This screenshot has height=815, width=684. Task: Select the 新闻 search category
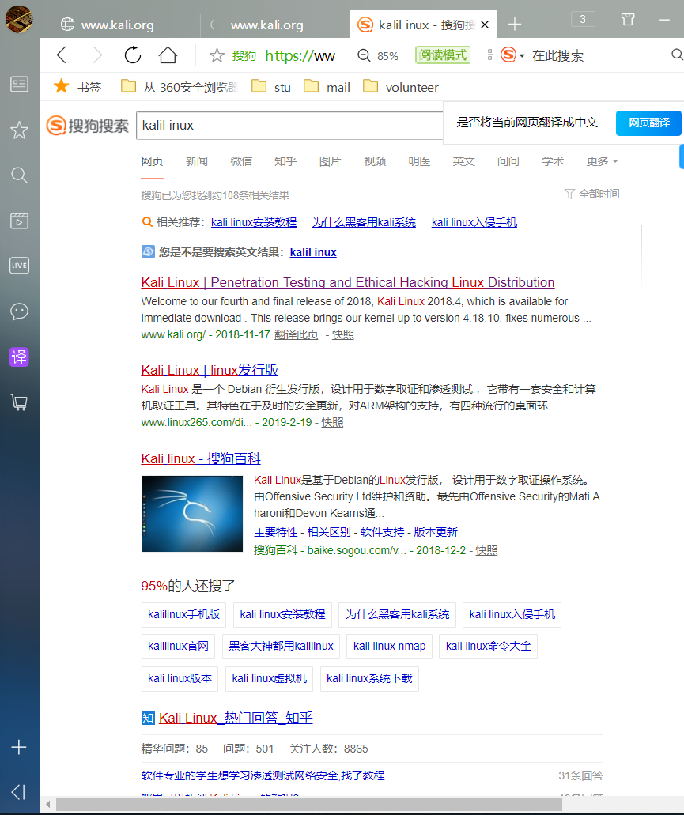click(x=196, y=161)
